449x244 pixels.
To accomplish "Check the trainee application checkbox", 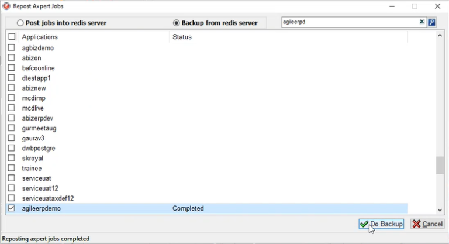I will pyautogui.click(x=12, y=168).
